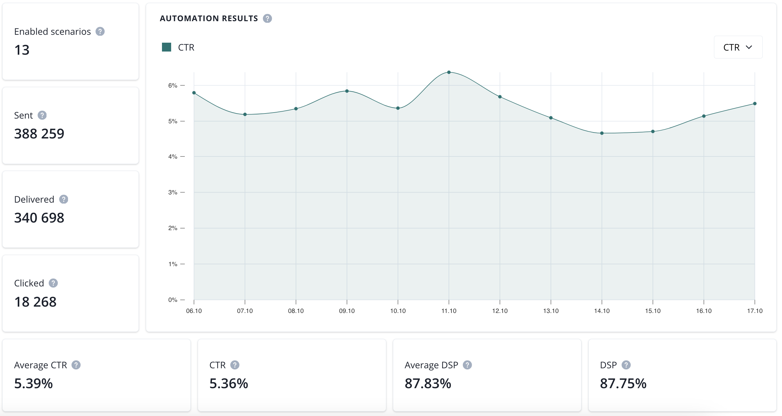
Task: Select the 06.10 first data point
Action: pyautogui.click(x=194, y=93)
